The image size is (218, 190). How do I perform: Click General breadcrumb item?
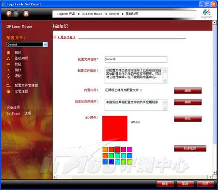coord(114,14)
